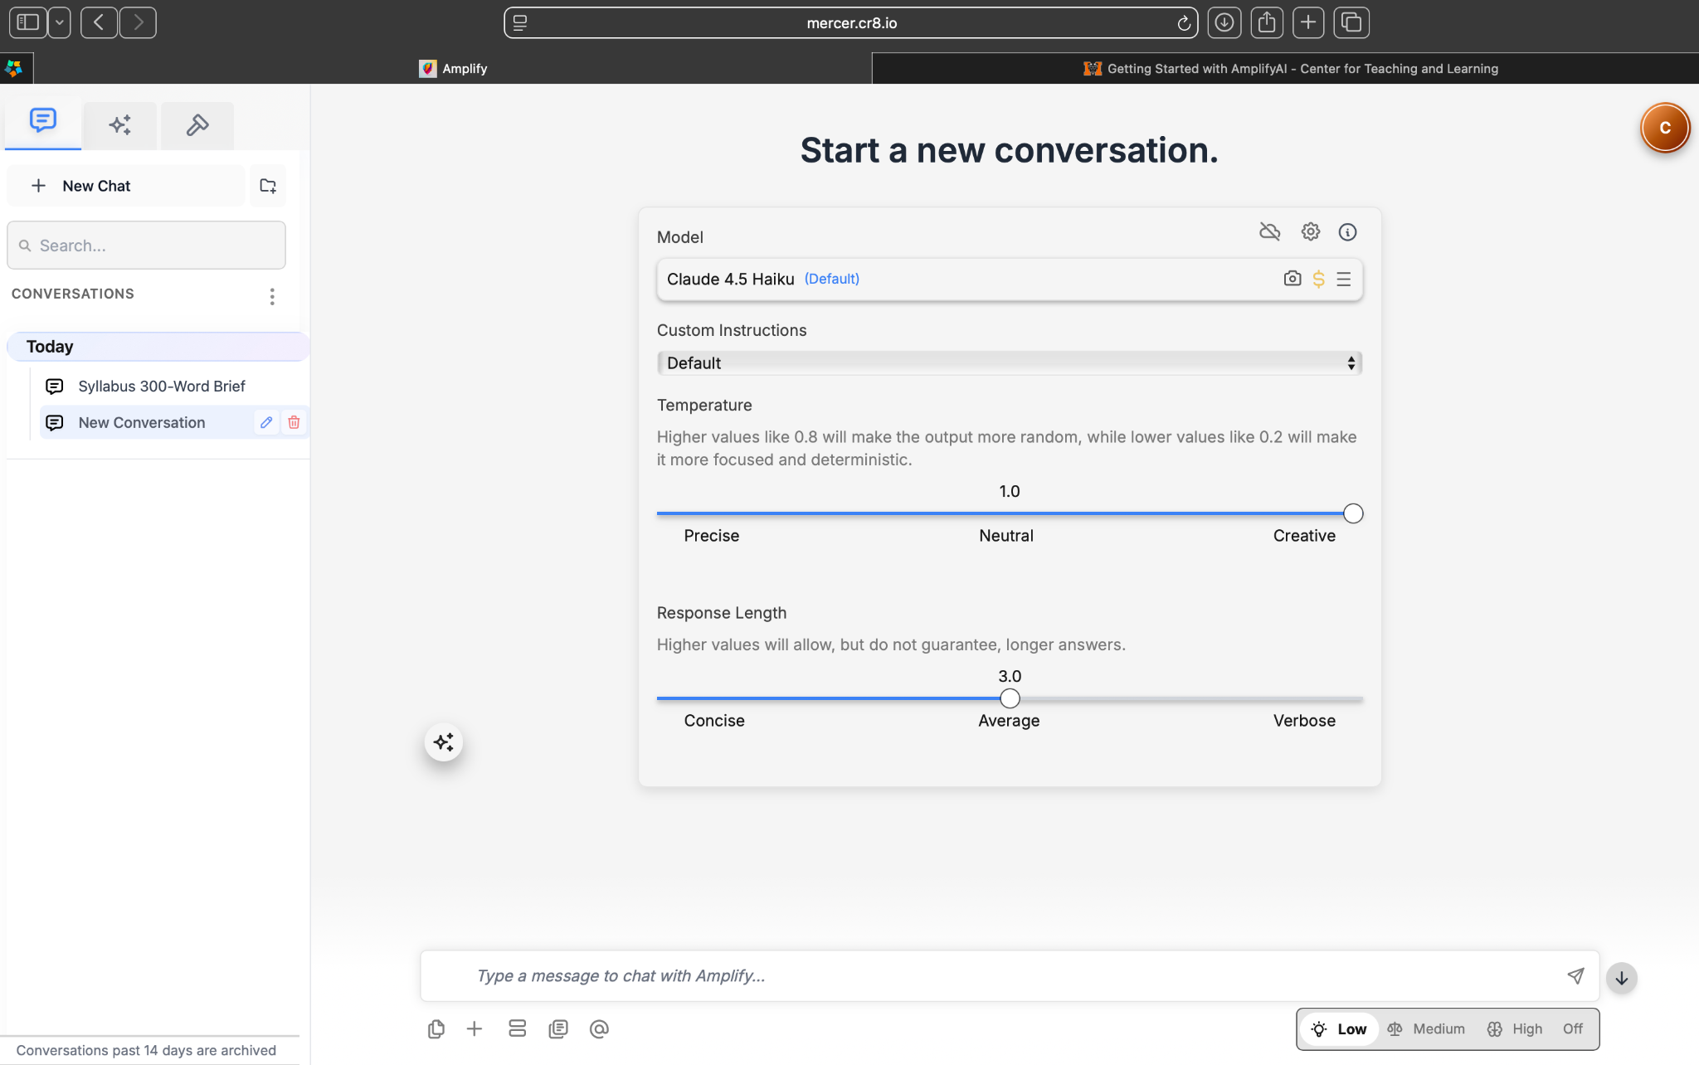Click the copy pages icon below input

point(558,1029)
